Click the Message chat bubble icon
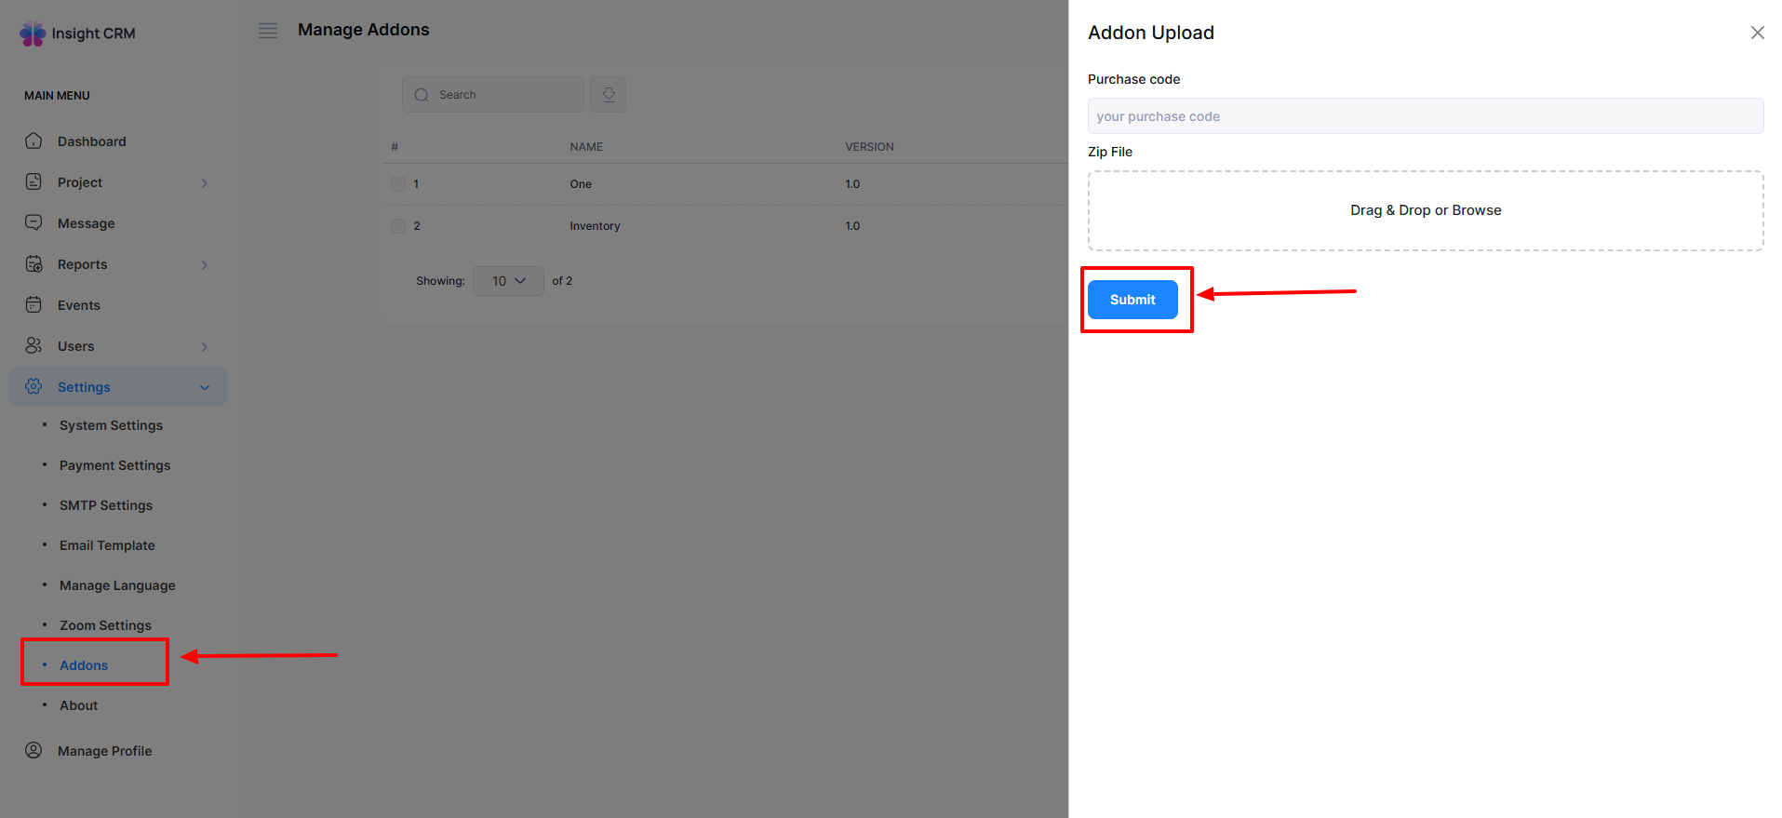1782x818 pixels. tap(34, 223)
